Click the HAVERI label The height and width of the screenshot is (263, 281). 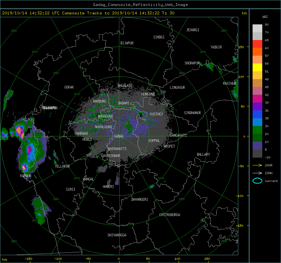108,186
